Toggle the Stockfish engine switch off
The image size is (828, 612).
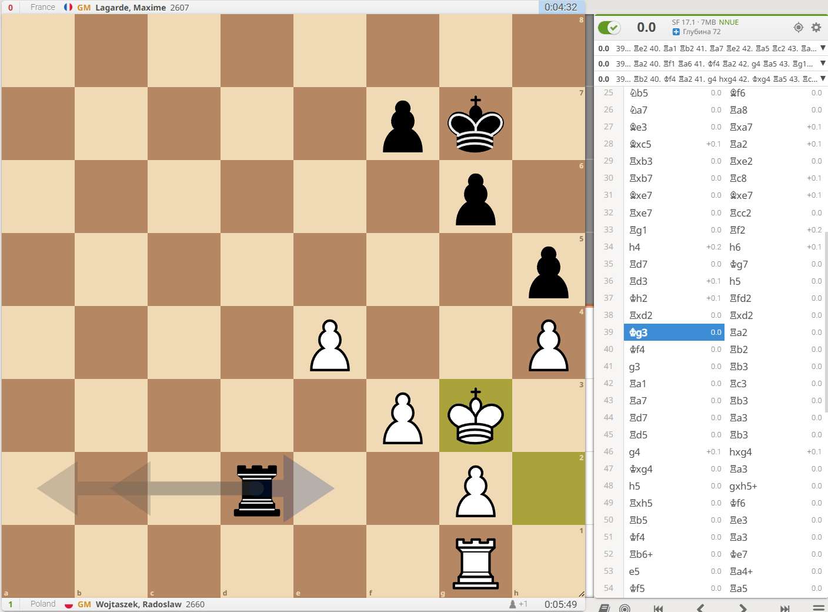point(609,28)
